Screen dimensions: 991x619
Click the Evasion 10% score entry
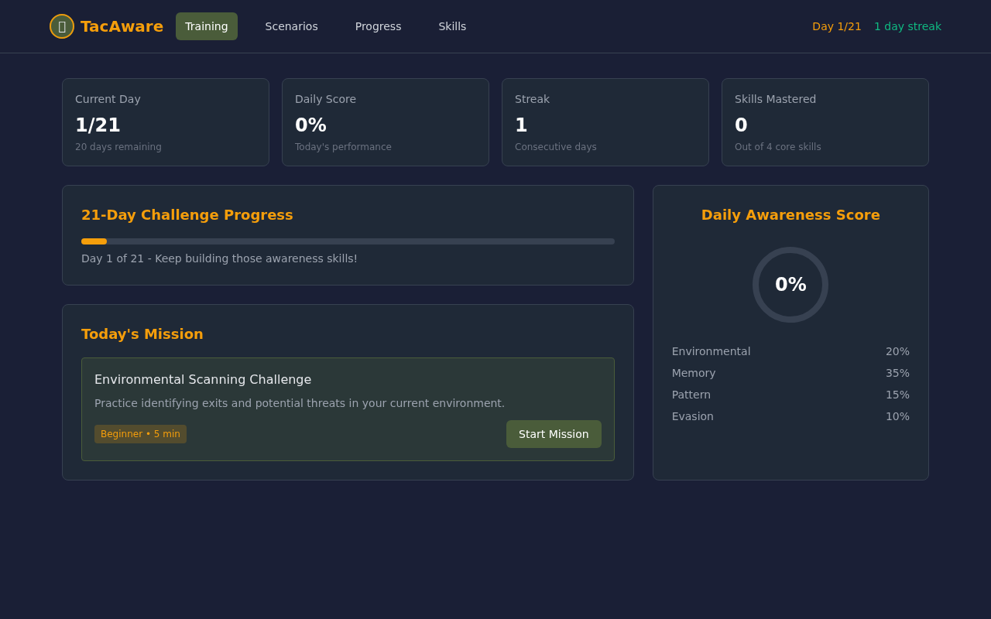point(790,416)
